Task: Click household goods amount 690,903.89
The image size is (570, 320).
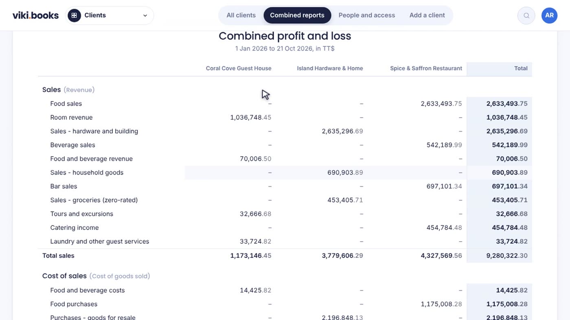Action: coord(345,173)
